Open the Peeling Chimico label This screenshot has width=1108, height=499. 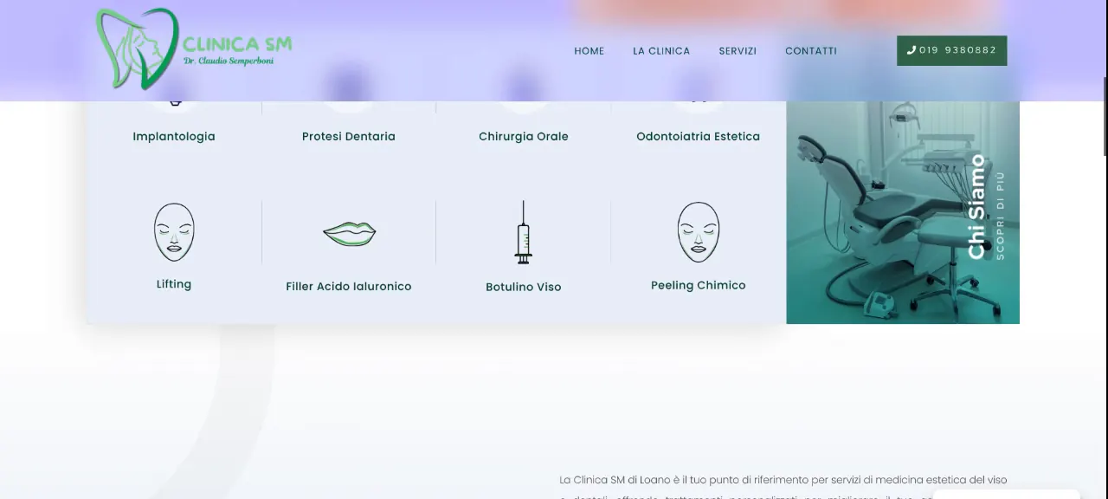(x=699, y=285)
